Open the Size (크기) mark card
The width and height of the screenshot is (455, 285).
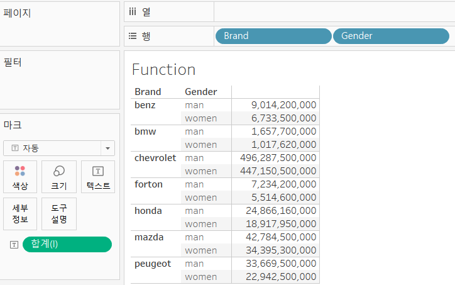point(59,177)
